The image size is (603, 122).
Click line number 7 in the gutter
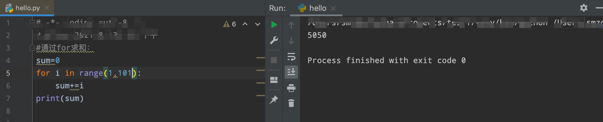click(x=8, y=98)
